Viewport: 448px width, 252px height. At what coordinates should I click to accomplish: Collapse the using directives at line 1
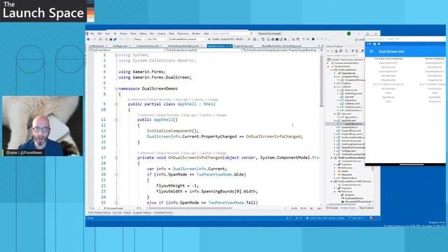pos(116,55)
